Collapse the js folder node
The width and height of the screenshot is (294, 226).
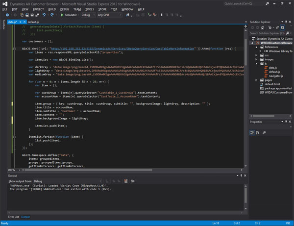point(256,64)
